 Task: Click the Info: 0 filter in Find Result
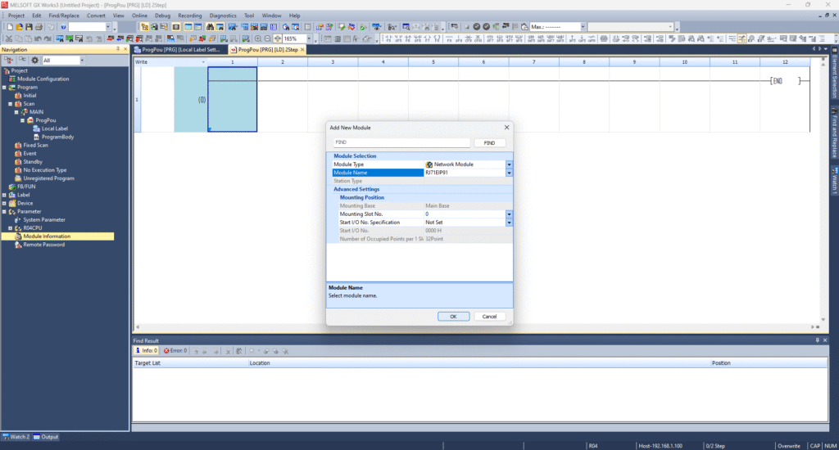(x=146, y=351)
